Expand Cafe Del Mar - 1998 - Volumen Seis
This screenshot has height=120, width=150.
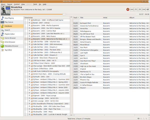point(29,42)
